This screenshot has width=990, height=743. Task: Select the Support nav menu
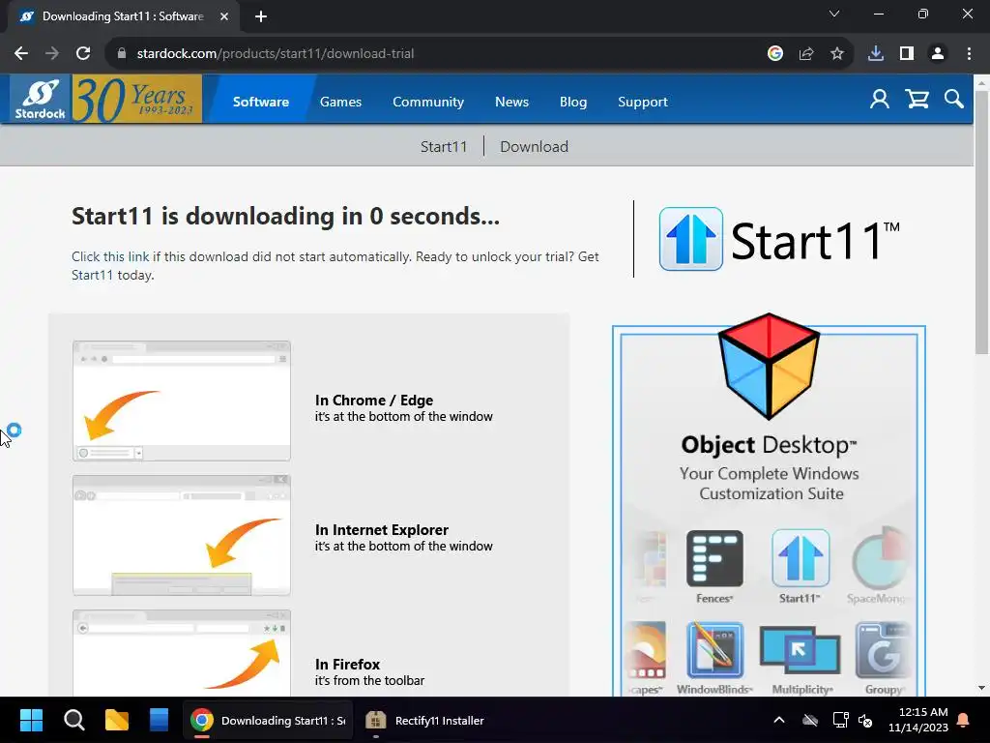tap(643, 102)
